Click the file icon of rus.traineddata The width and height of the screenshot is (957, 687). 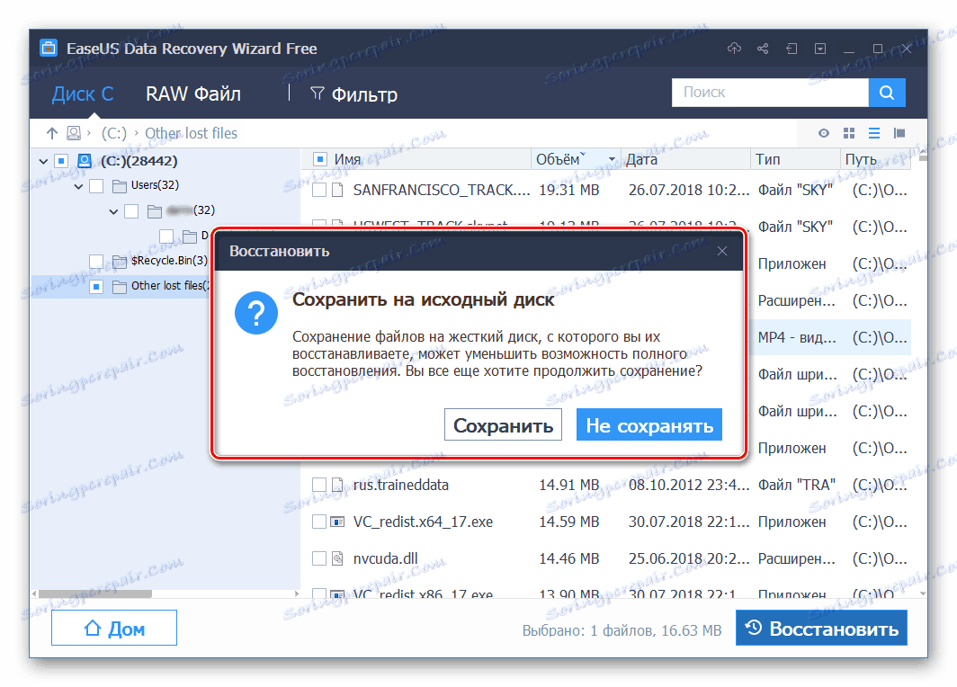coord(337,485)
